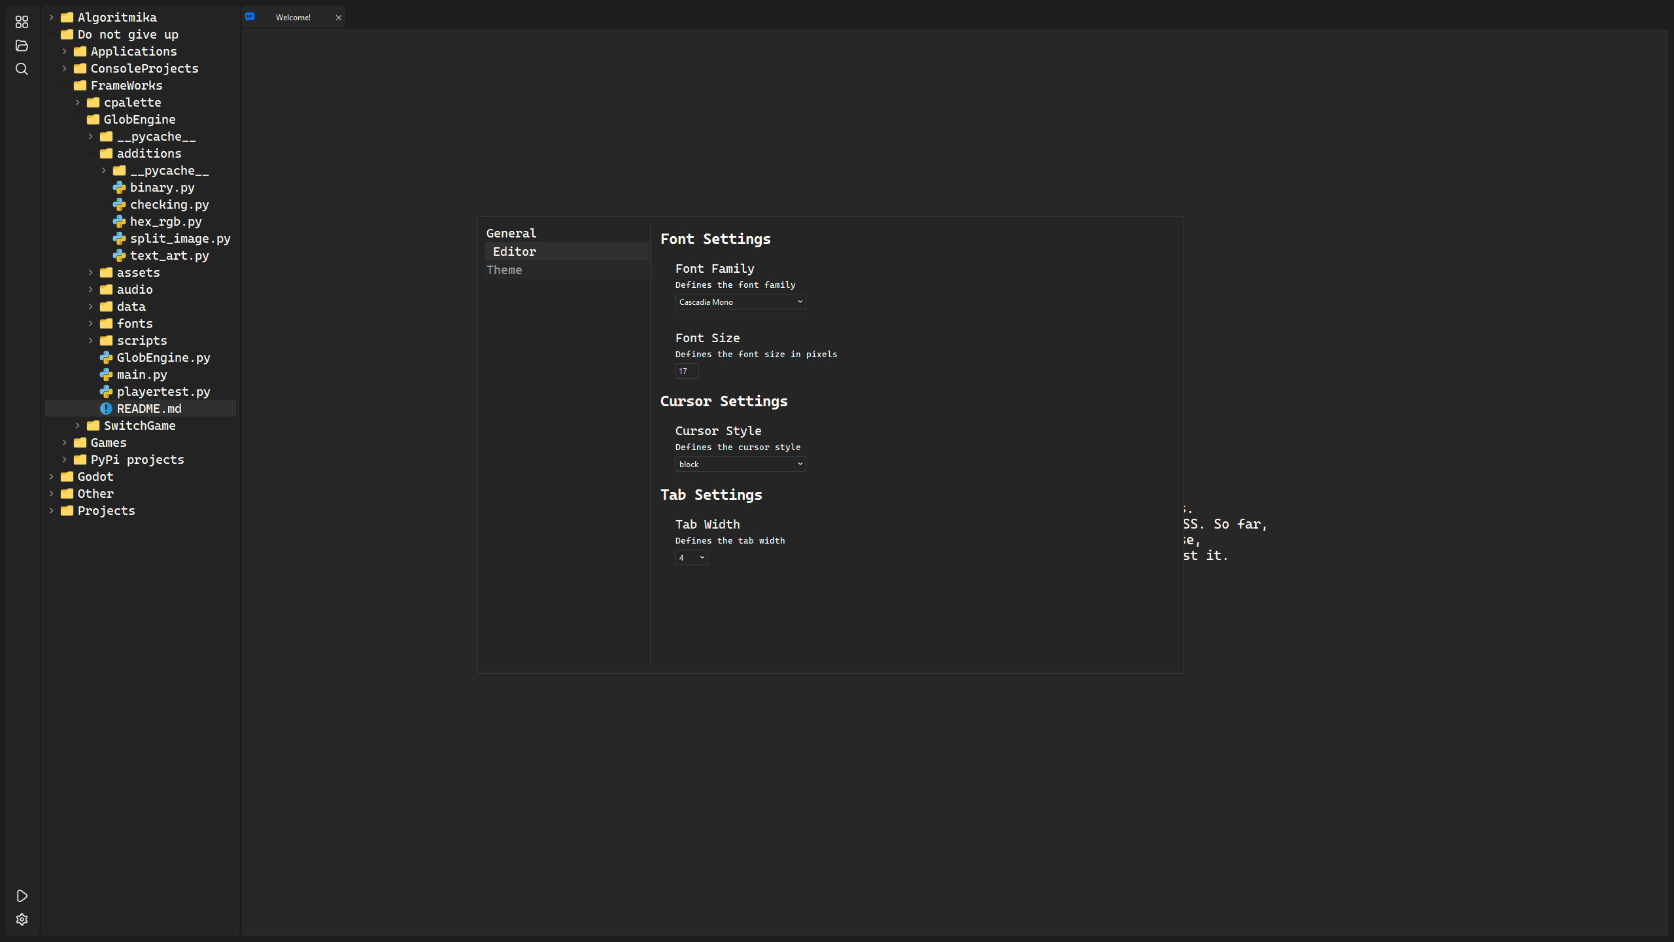Open the Cursor Style dropdown
The image size is (1674, 942).
[740, 464]
